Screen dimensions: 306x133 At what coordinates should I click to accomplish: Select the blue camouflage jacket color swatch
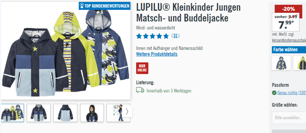pos(281,63)
